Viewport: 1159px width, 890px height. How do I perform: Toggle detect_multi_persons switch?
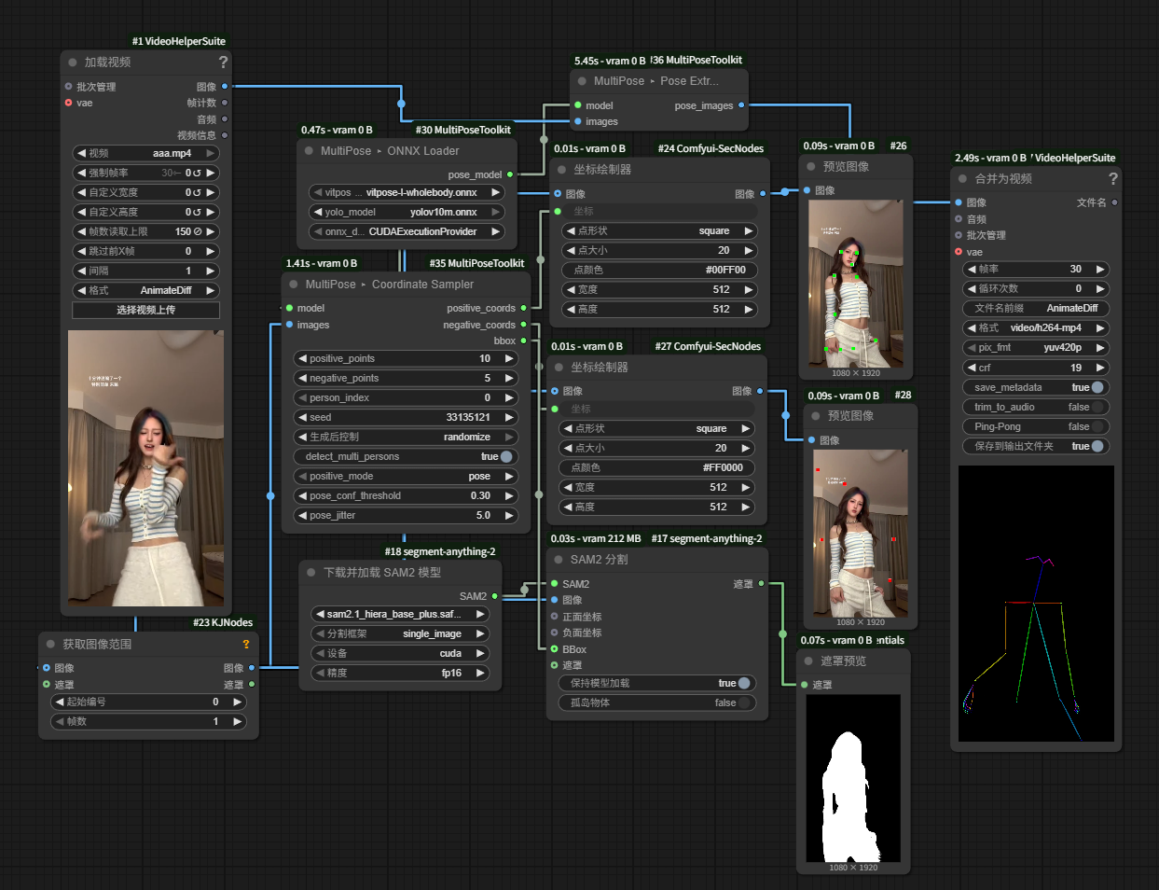tap(505, 457)
